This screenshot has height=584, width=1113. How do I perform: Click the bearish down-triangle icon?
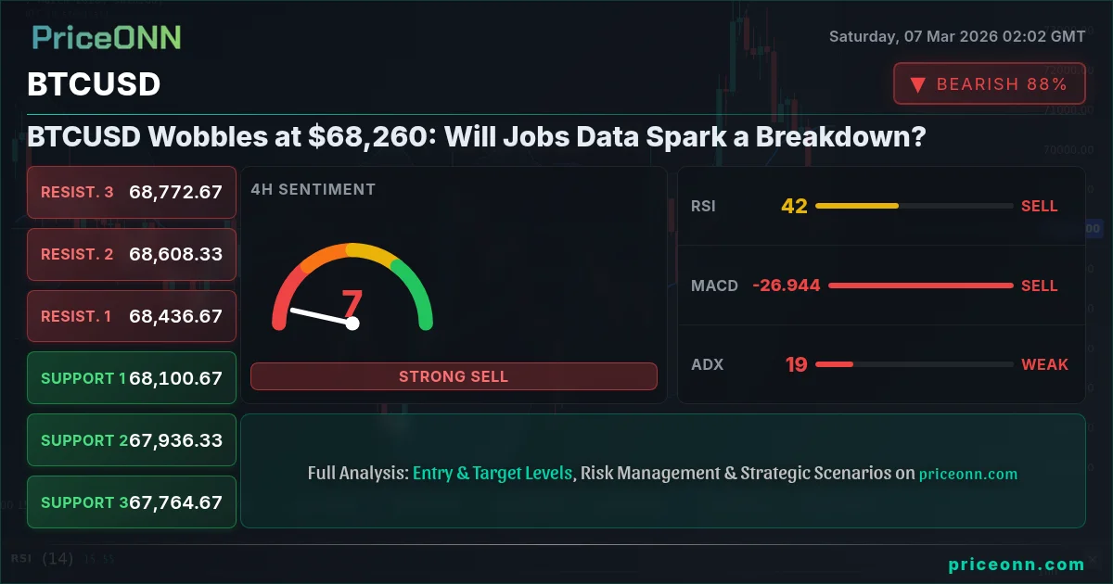pyautogui.click(x=917, y=84)
